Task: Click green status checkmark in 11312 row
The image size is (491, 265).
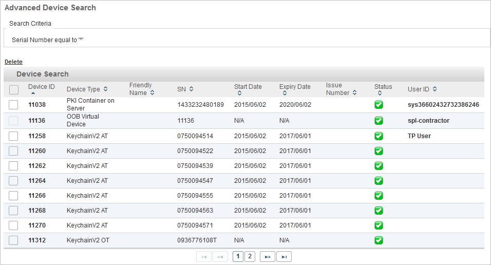Action: point(379,240)
